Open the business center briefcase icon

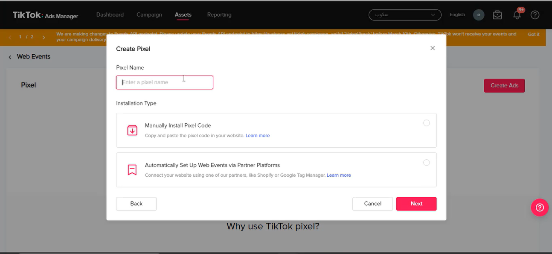pos(497,15)
